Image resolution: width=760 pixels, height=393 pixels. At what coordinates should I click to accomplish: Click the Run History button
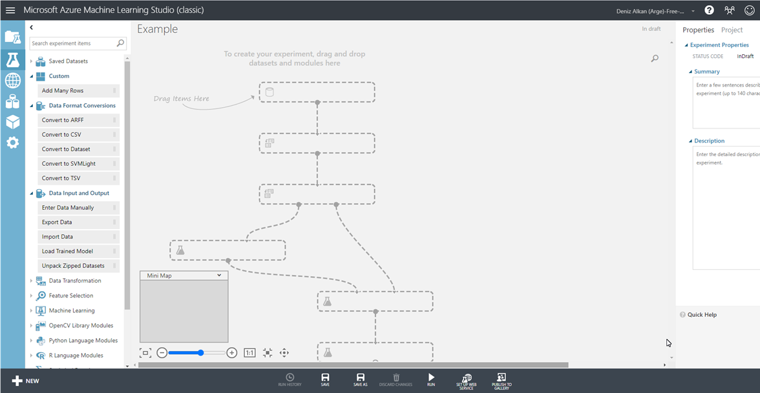coord(290,380)
